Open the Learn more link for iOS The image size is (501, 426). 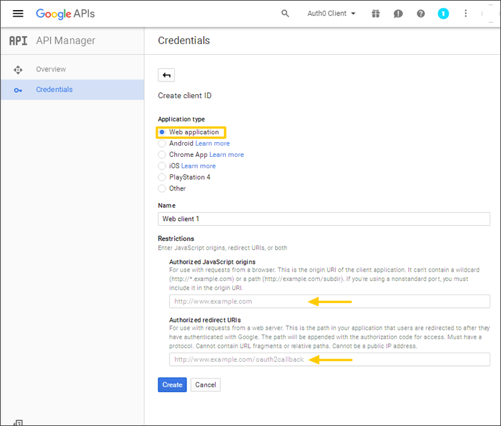coord(198,166)
